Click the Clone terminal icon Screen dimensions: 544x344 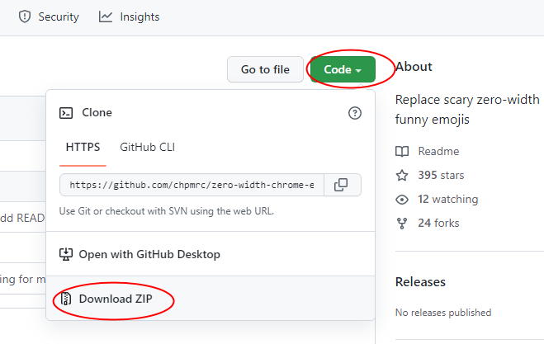(66, 113)
